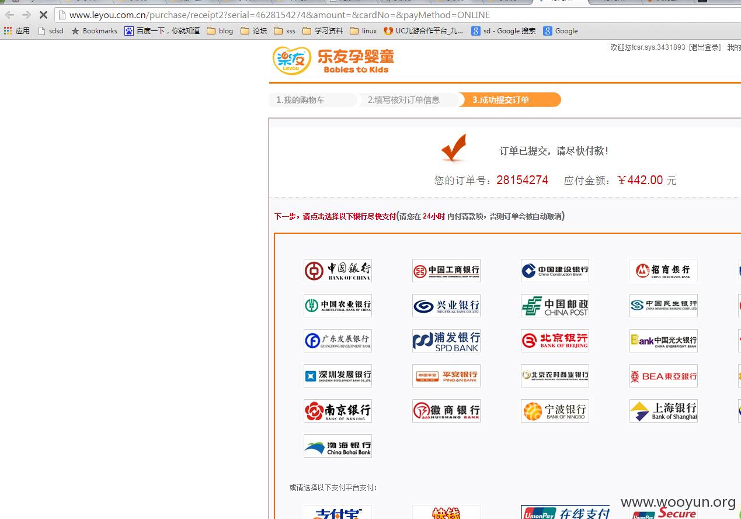The width and height of the screenshot is (741, 519).
Task: Choose Agricultural Bank of China logo
Action: [338, 306]
